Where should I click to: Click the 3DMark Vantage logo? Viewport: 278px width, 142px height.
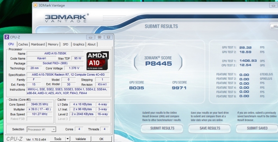click(67, 18)
